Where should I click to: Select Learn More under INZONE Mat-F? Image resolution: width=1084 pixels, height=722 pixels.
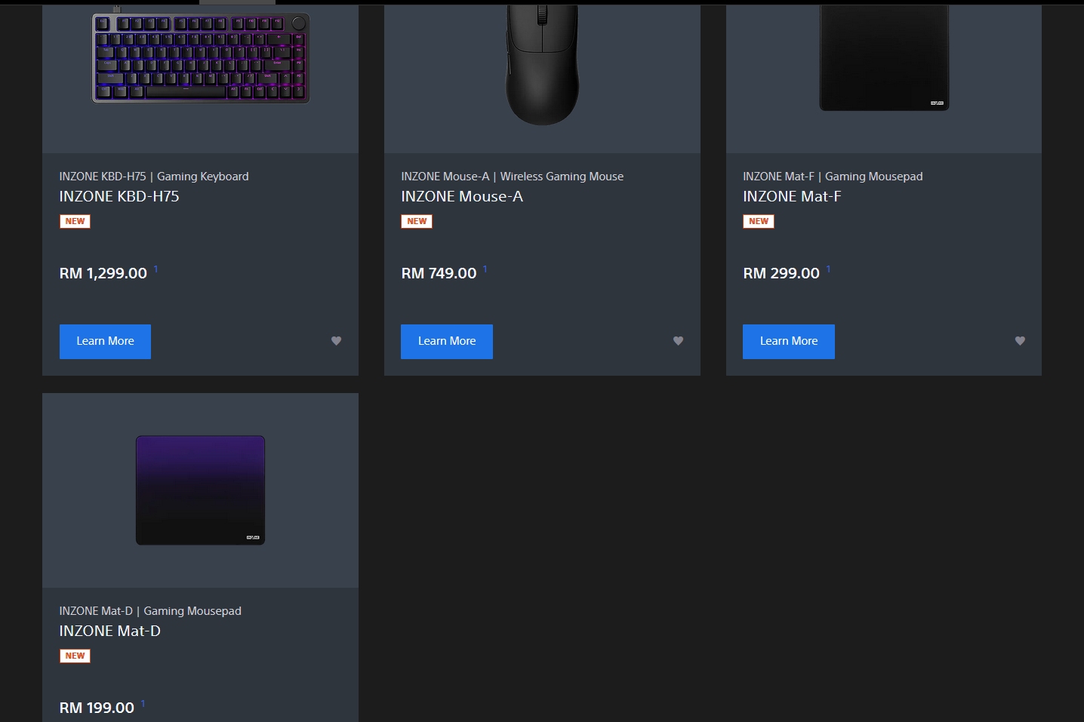coord(789,342)
